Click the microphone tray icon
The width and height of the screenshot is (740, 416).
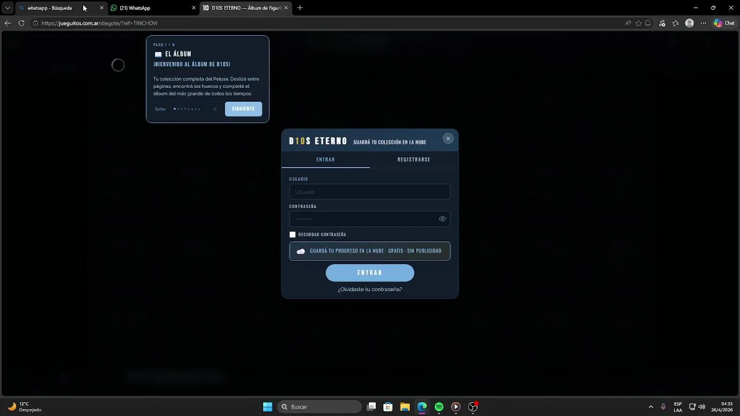(663, 407)
